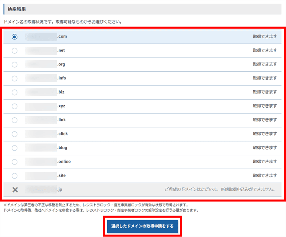The width and height of the screenshot is (286, 237).
Task: Choose the .xyz domain radio button
Action: pyautogui.click(x=15, y=106)
